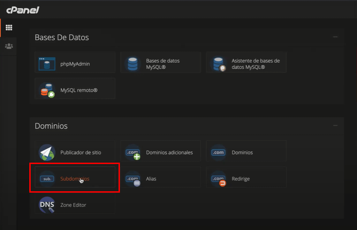Image resolution: width=357 pixels, height=230 pixels.
Task: Open the Subdominios link
Action: pyautogui.click(x=75, y=179)
